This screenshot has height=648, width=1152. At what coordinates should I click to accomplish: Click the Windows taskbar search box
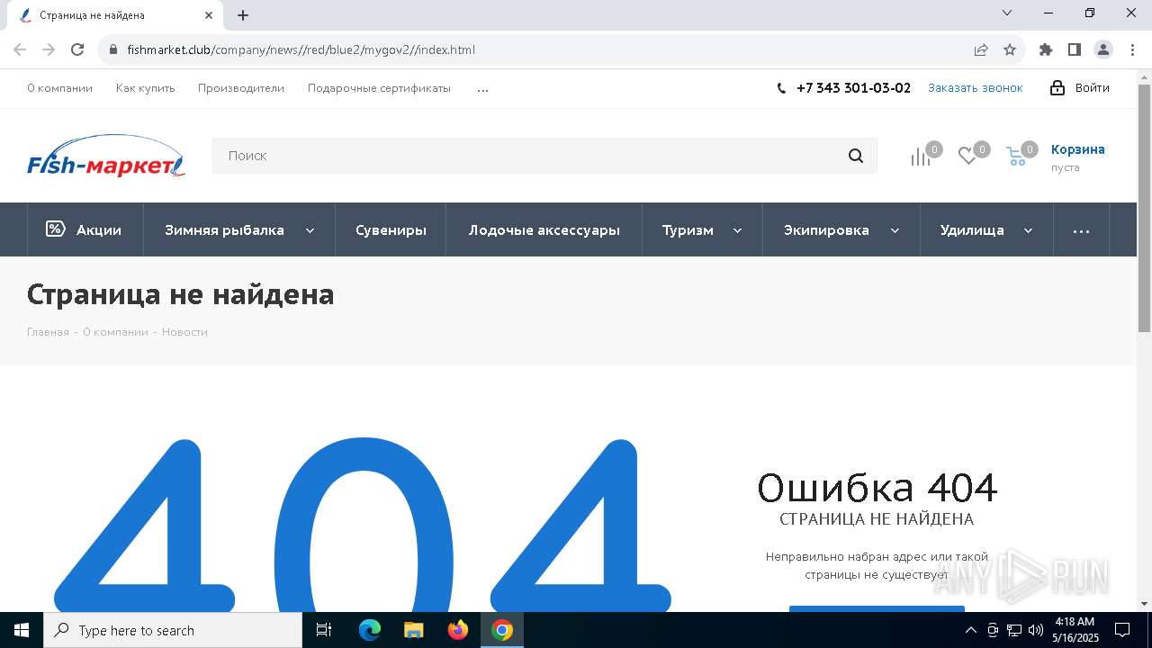pyautogui.click(x=173, y=630)
